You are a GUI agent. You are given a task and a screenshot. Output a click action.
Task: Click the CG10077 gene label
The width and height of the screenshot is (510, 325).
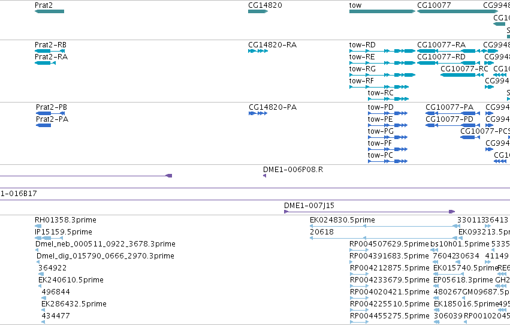coord(434,5)
